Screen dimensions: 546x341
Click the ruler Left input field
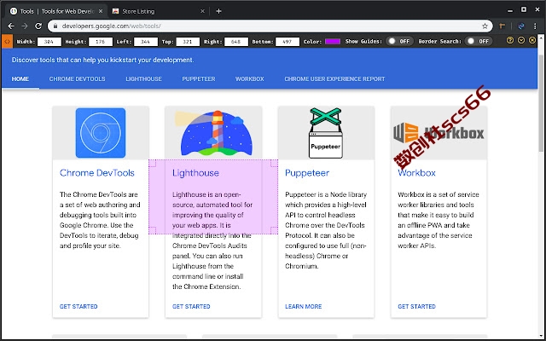146,42
